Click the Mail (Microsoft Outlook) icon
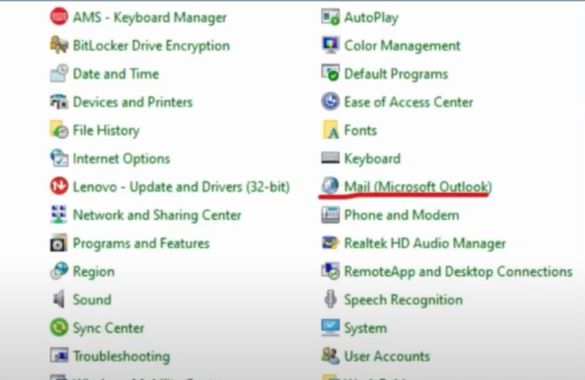 coord(330,185)
